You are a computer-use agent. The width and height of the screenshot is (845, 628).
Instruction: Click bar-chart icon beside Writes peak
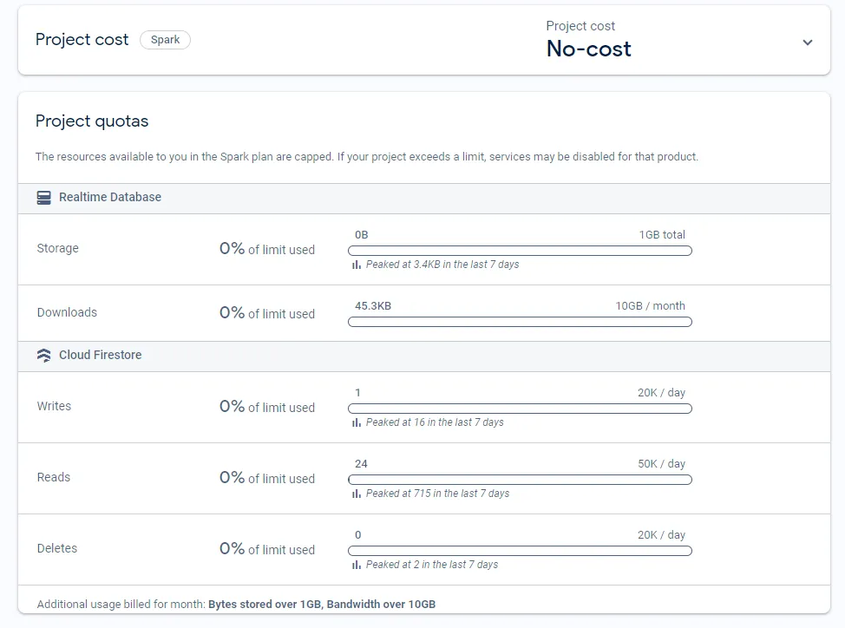(x=356, y=422)
